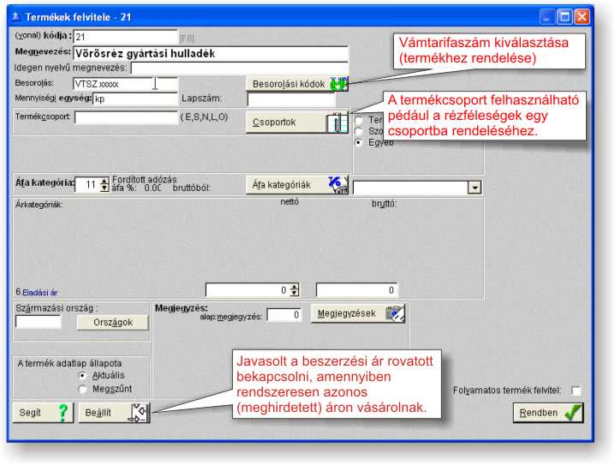Enable Folyamatos termék felvitel checkbox
615x465 pixels.
click(x=576, y=390)
